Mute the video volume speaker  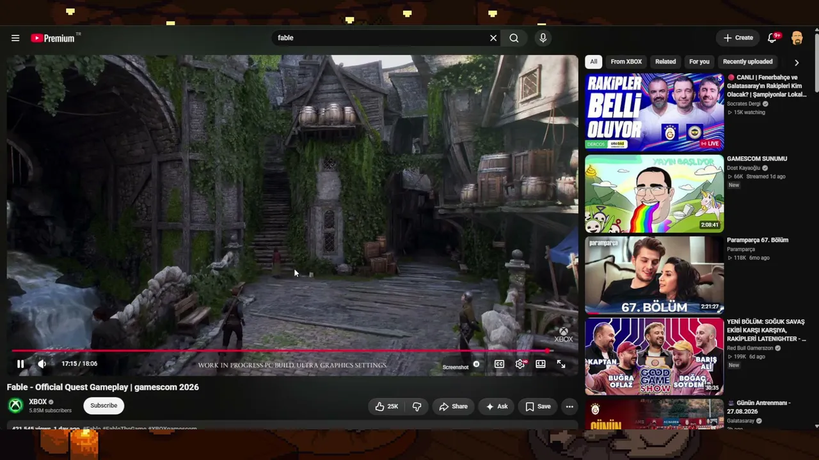(x=42, y=364)
